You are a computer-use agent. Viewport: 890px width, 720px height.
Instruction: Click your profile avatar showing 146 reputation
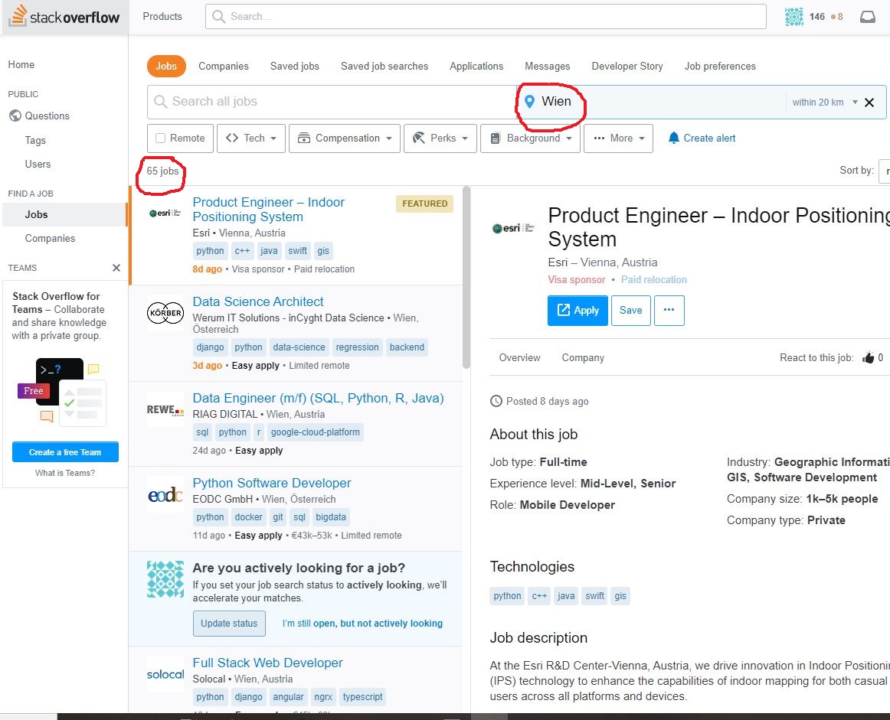(x=794, y=15)
